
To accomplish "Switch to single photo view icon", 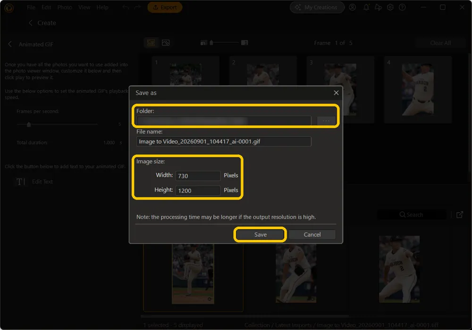I will (166, 43).
